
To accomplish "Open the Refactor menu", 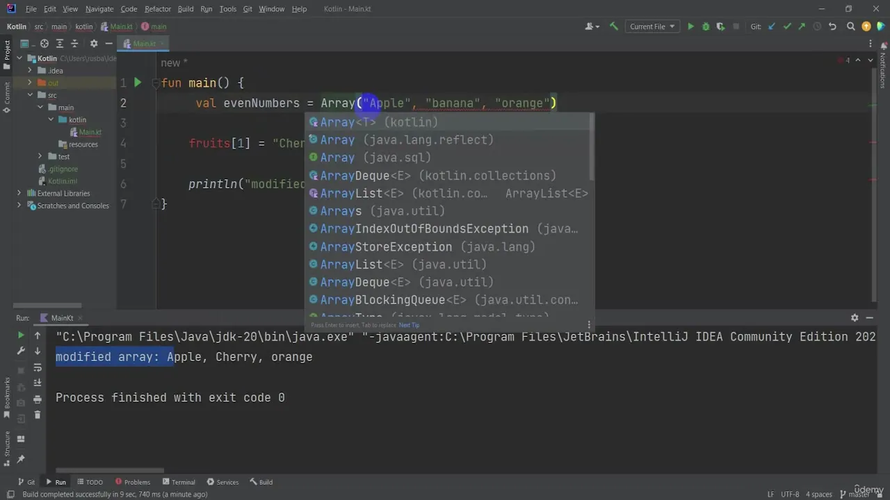I will pyautogui.click(x=158, y=9).
